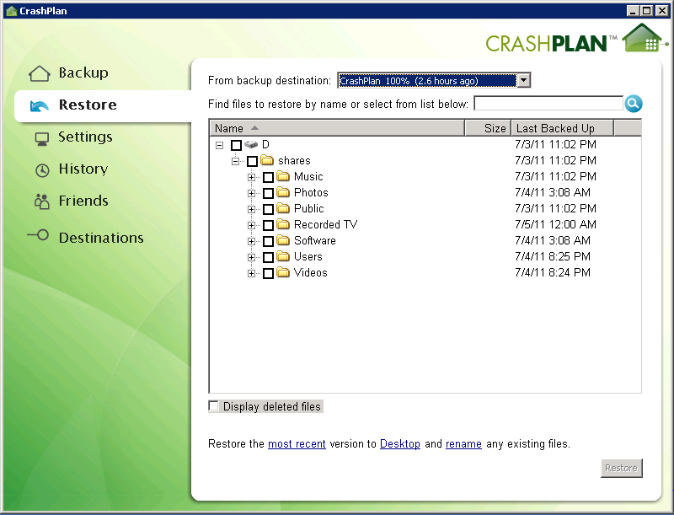Tick the Photos folder checkbox
The image size is (674, 515).
[x=268, y=193]
